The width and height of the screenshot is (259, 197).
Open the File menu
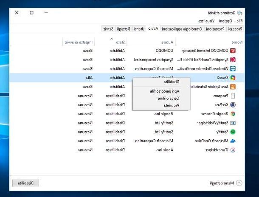coord(239,21)
